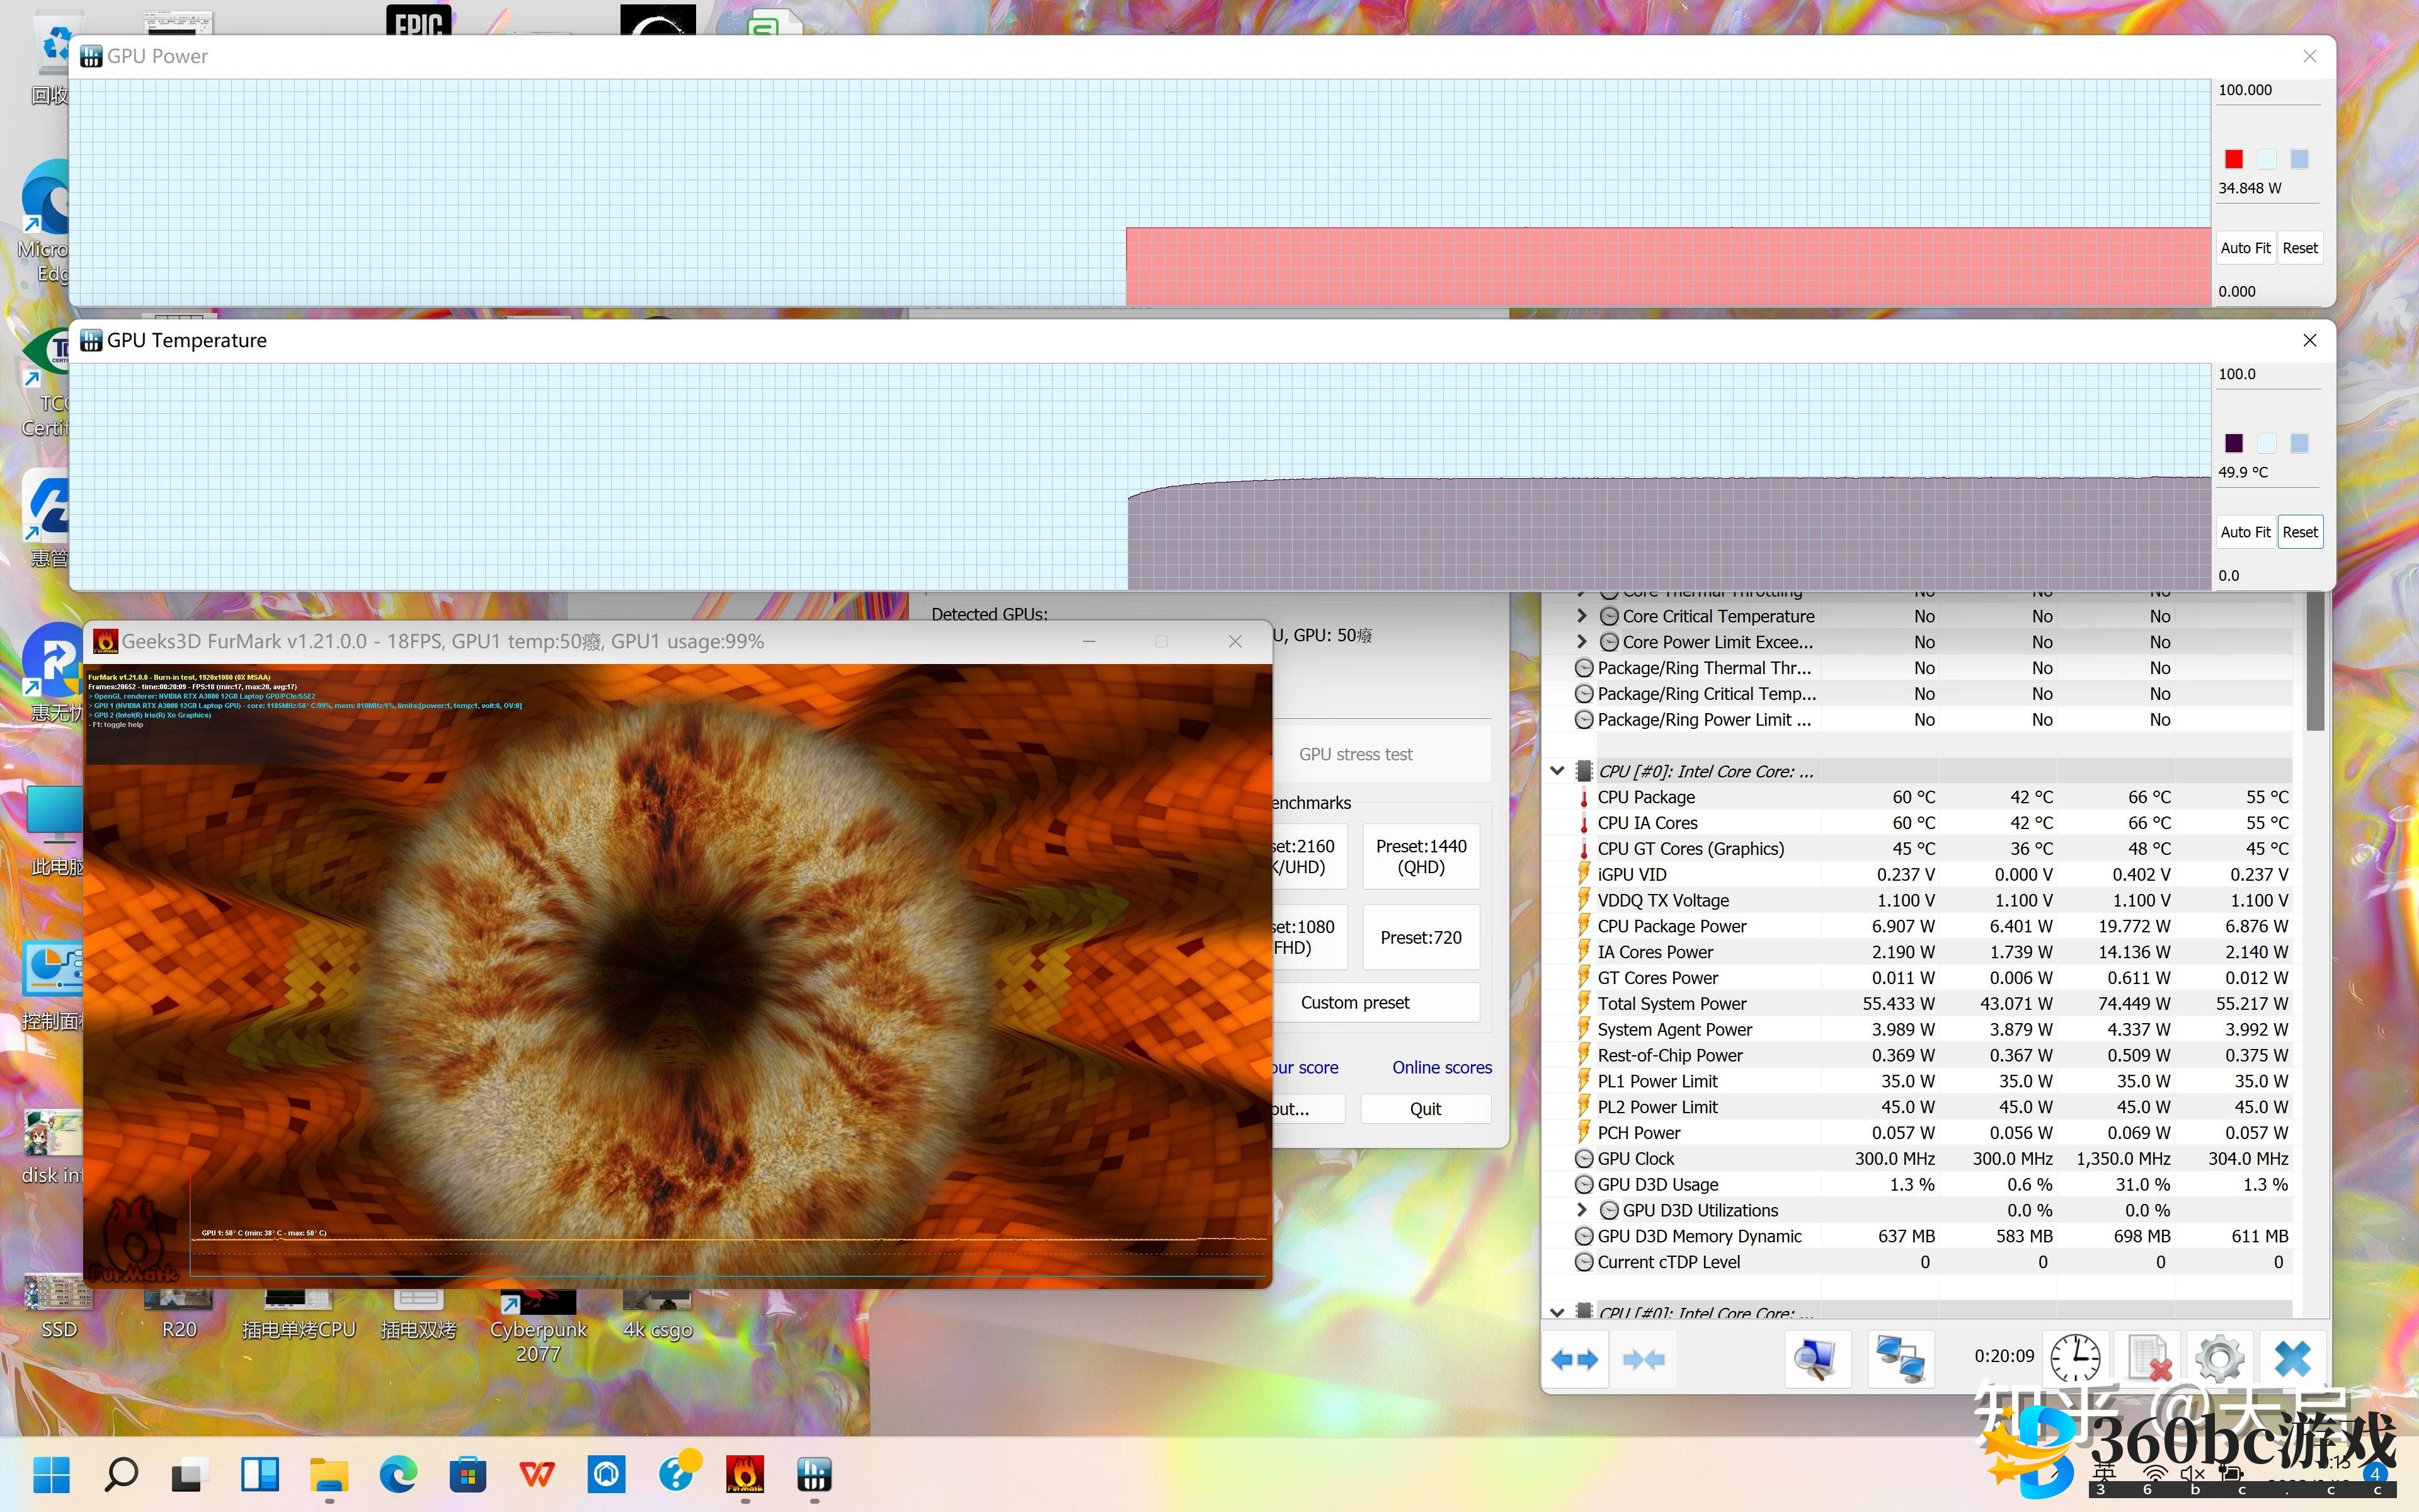2419x1512 pixels.
Task: Open HWiNFO sensor settings gear
Action: coord(2220,1359)
